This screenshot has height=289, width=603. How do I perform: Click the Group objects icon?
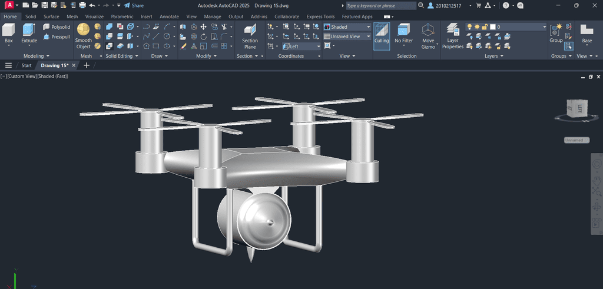coord(556,31)
